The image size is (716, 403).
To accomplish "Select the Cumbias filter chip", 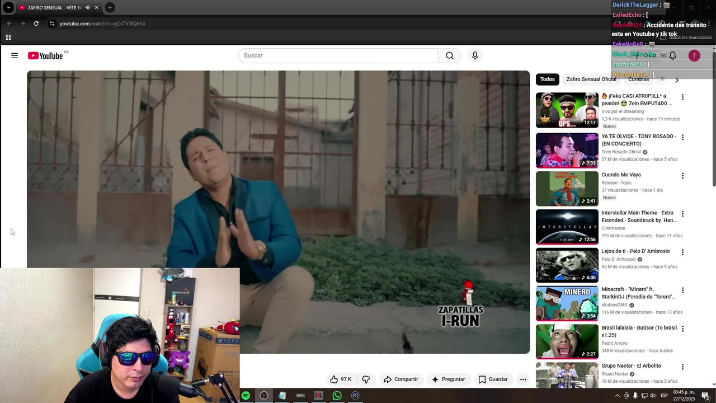I will pos(638,79).
